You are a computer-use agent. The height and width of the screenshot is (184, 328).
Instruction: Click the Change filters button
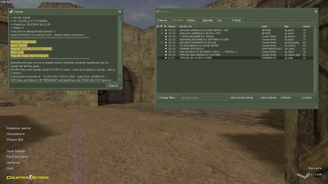point(167,98)
